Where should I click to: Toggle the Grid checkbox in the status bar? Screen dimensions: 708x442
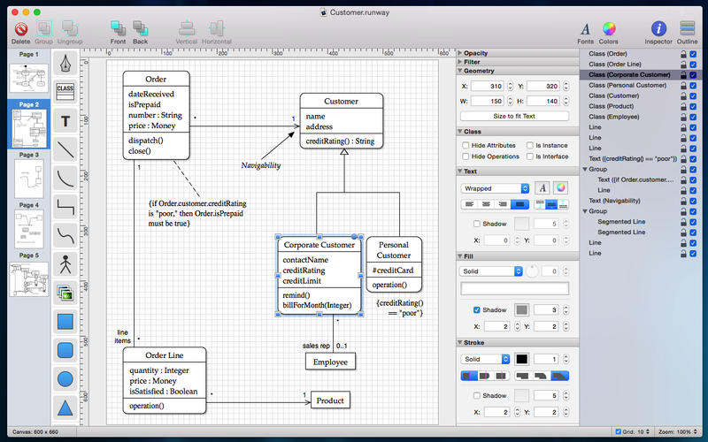point(618,431)
